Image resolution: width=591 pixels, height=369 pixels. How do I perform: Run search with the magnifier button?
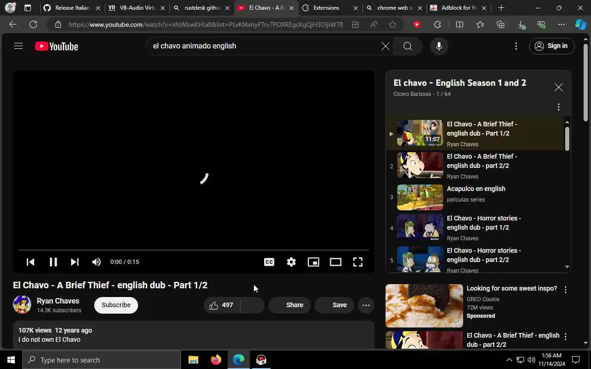tap(407, 46)
